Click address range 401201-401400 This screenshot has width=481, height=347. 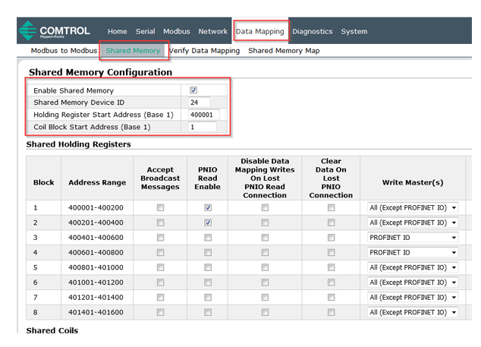96,297
